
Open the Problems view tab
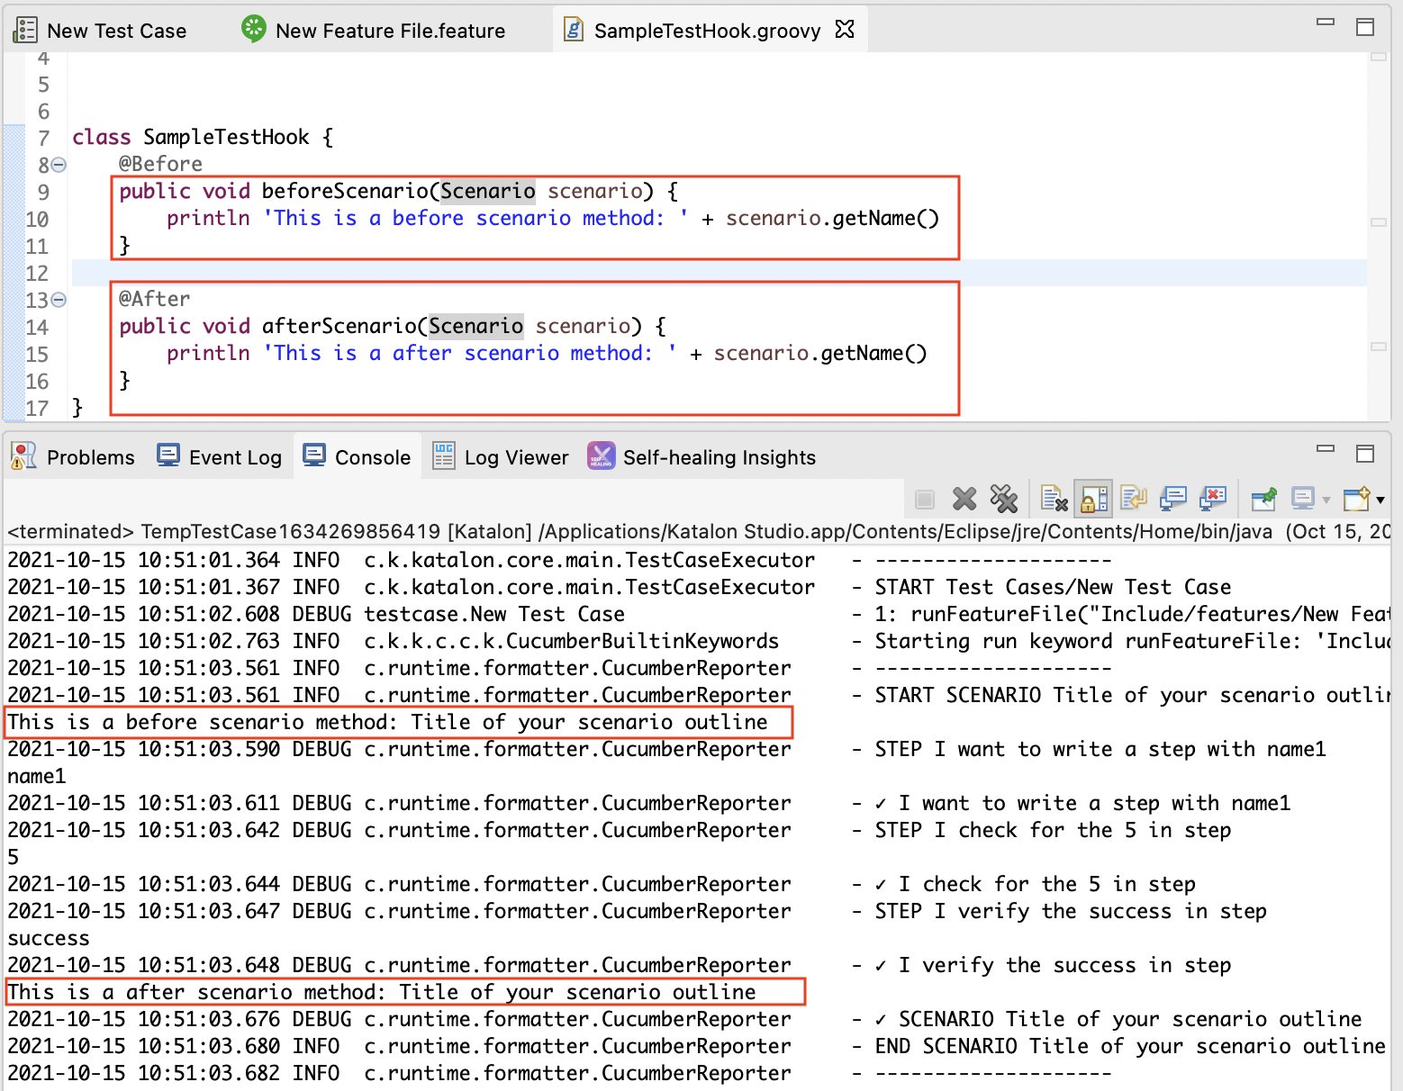tap(90, 457)
